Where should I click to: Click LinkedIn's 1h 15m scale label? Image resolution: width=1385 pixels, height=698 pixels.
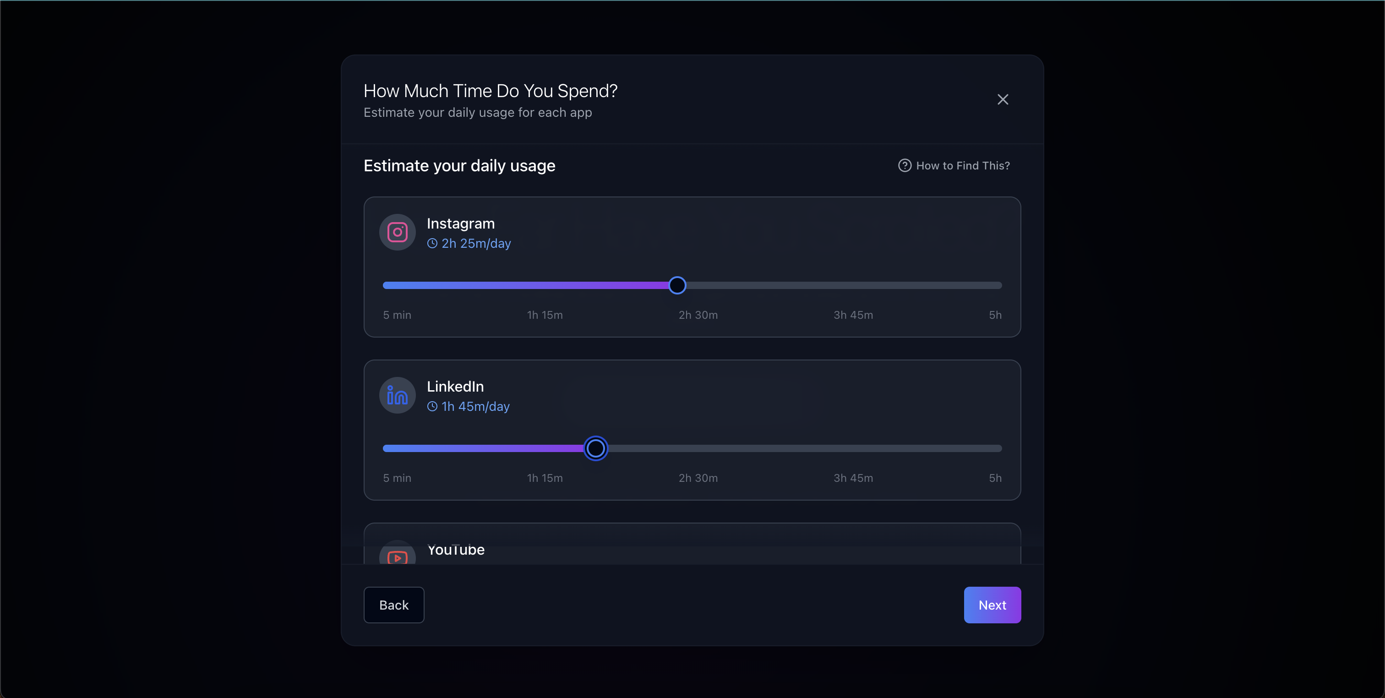(x=545, y=478)
